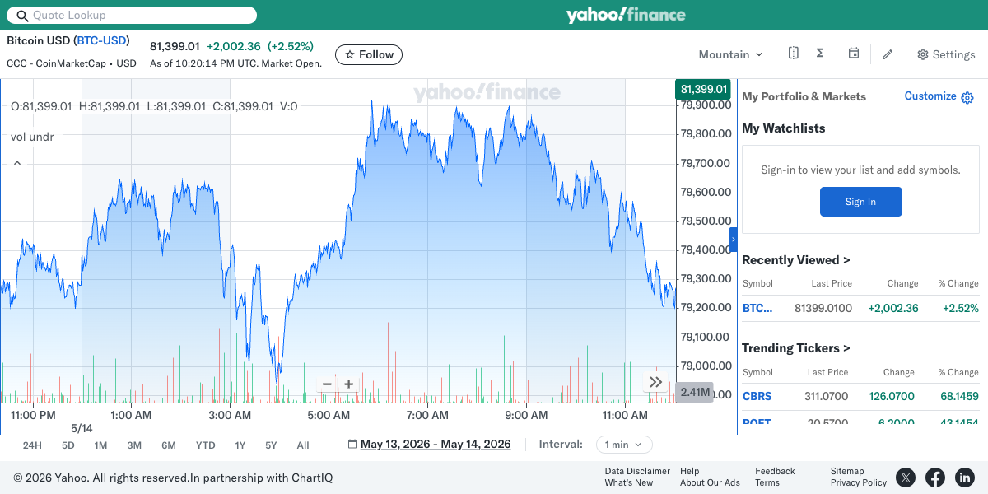This screenshot has height=494, width=988.
Task: Select the YTD range
Action: click(206, 445)
